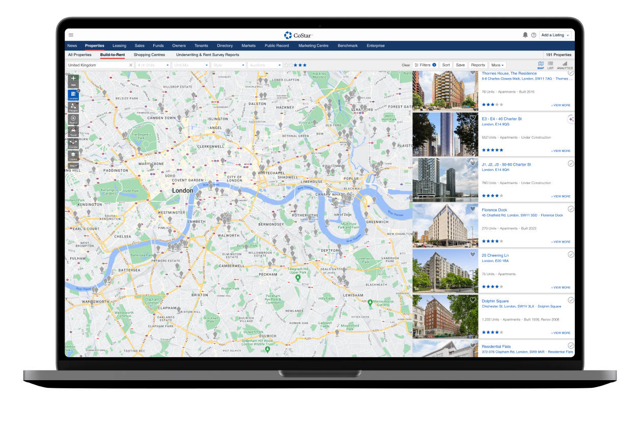The image size is (644, 424).
Task: Select the Polygon drawing tool
Action: click(73, 107)
